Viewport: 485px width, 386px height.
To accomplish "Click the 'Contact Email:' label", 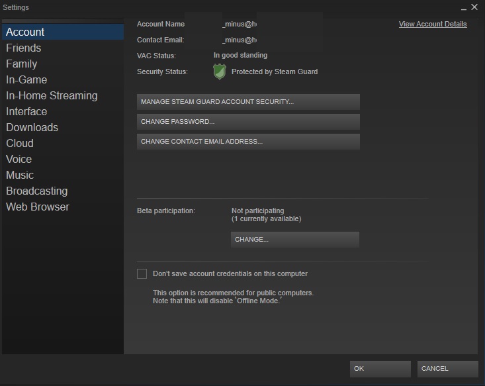I will coord(161,40).
